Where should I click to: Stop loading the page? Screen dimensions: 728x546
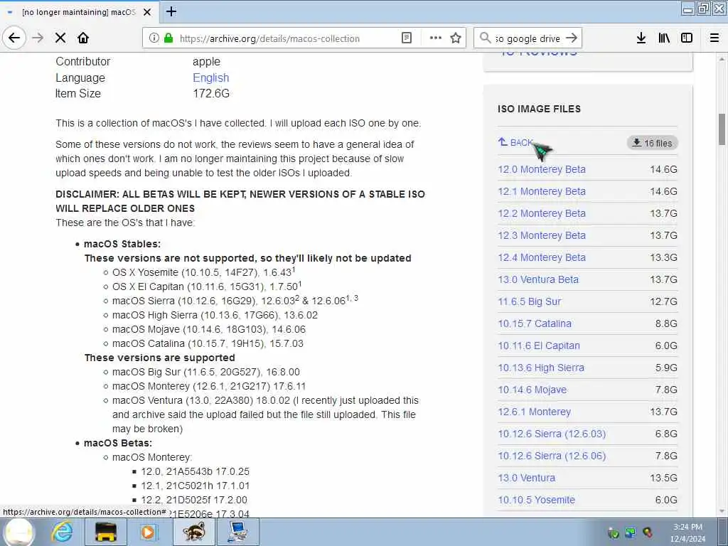[60, 38]
